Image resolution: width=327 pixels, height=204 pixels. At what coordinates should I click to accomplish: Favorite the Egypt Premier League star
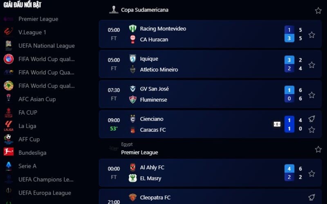click(x=318, y=149)
